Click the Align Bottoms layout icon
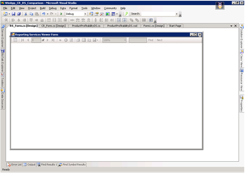 42,20
